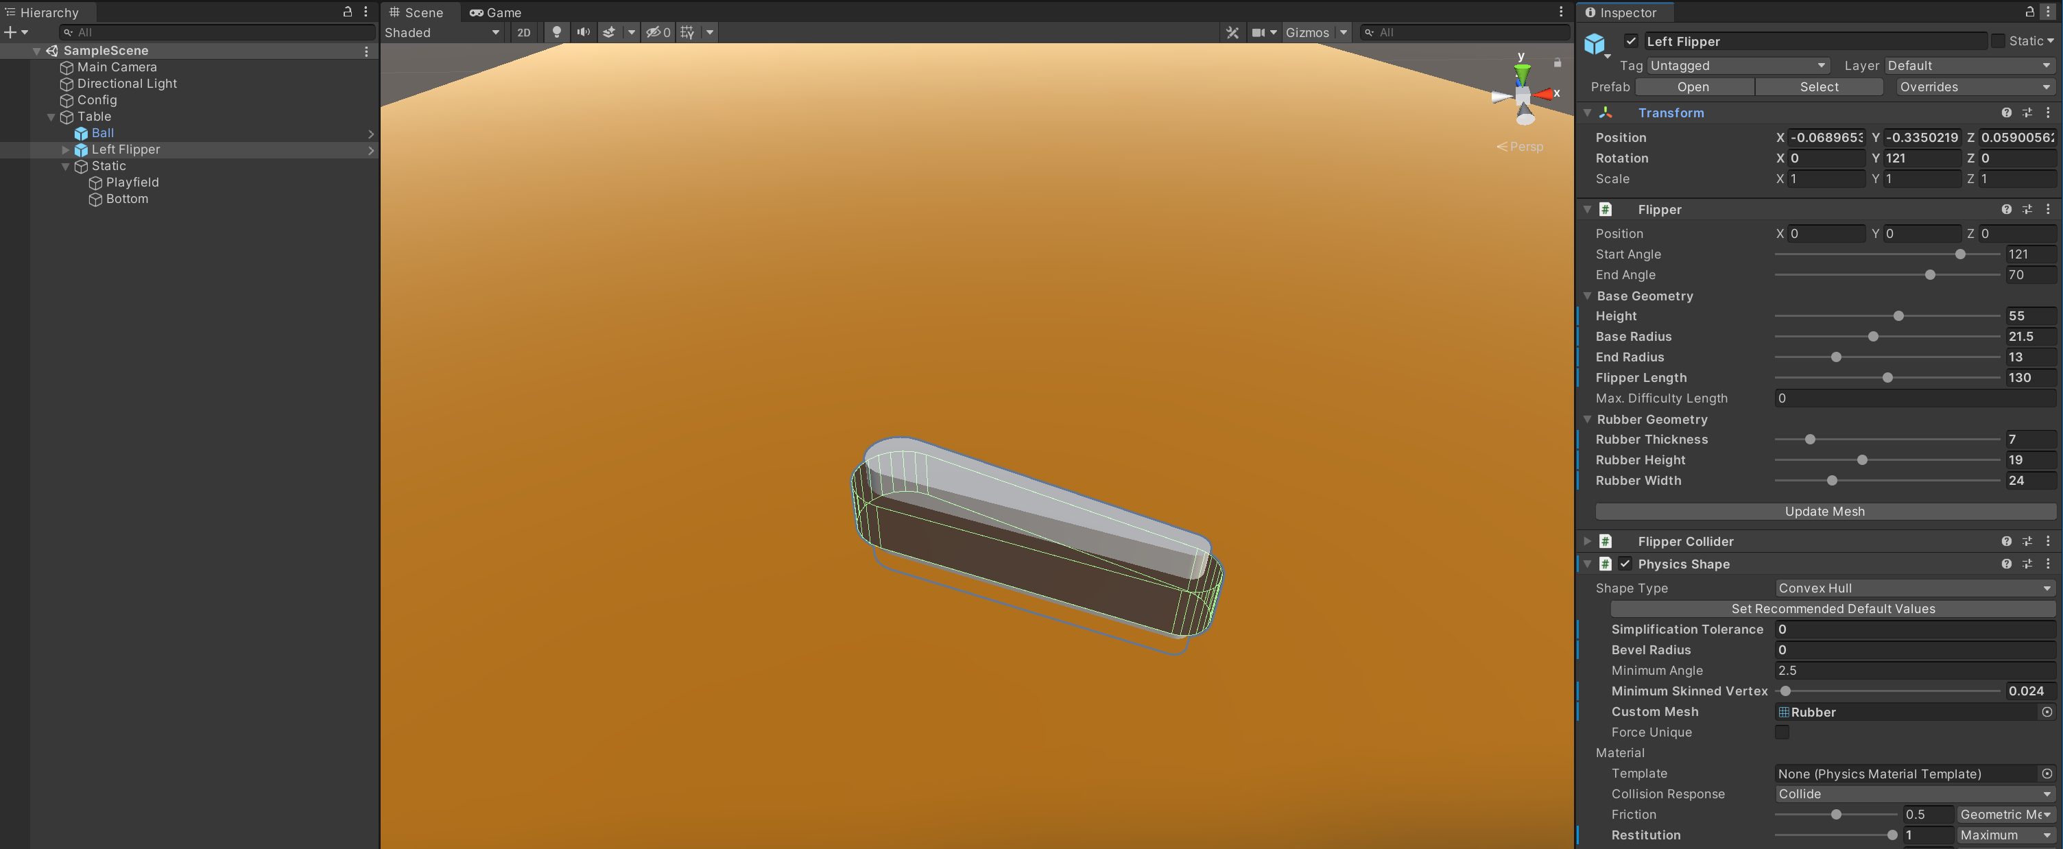Open Flipper component help icon
This screenshot has width=2063, height=849.
coord(2006,209)
